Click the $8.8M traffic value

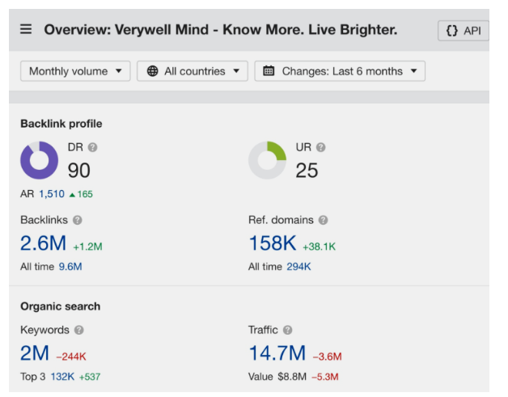[x=292, y=377]
